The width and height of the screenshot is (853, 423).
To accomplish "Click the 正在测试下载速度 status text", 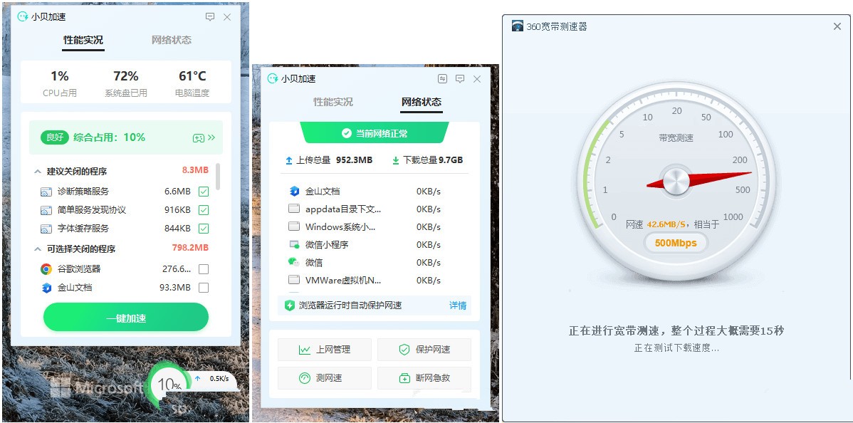I will click(x=676, y=348).
